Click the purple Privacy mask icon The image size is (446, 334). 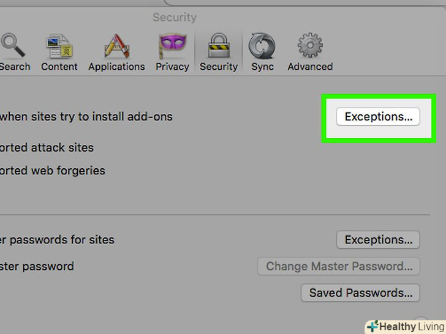[172, 46]
